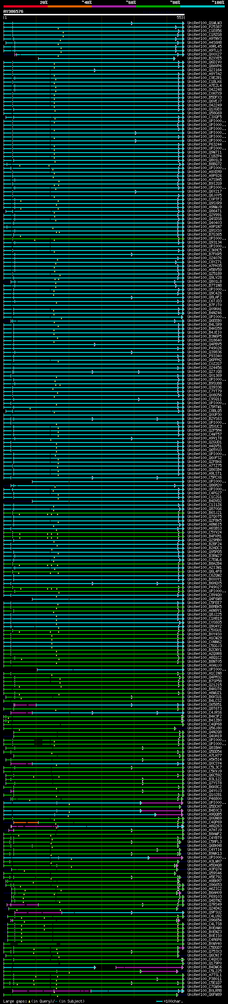Click the white query bar spanning 1 to 553
The height and width of the screenshot is (1004, 228).
pyautogui.click(x=94, y=14)
